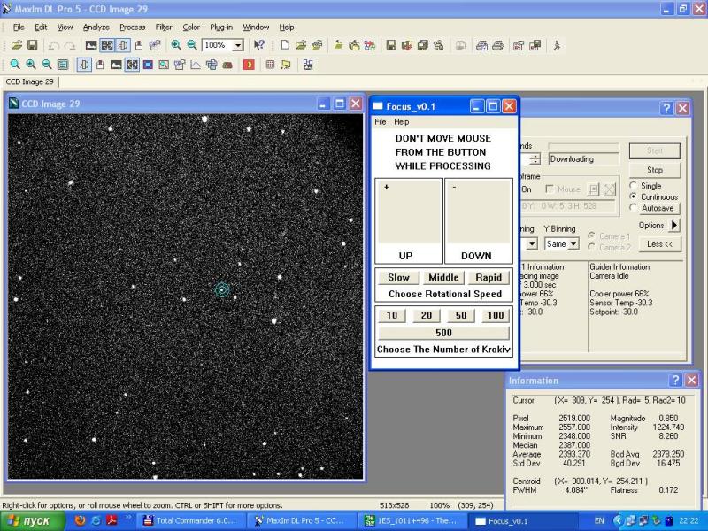
Task: Tick the Mouse subframe checkbox
Action: (550, 189)
